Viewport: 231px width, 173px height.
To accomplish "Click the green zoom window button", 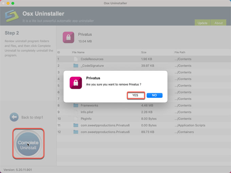I will [x=13, y=3].
